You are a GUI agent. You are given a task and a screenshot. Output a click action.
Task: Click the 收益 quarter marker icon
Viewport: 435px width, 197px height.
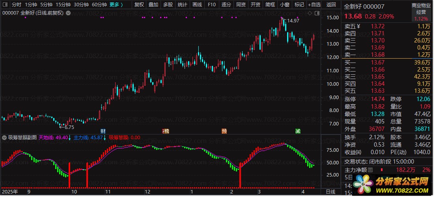point(359,152)
